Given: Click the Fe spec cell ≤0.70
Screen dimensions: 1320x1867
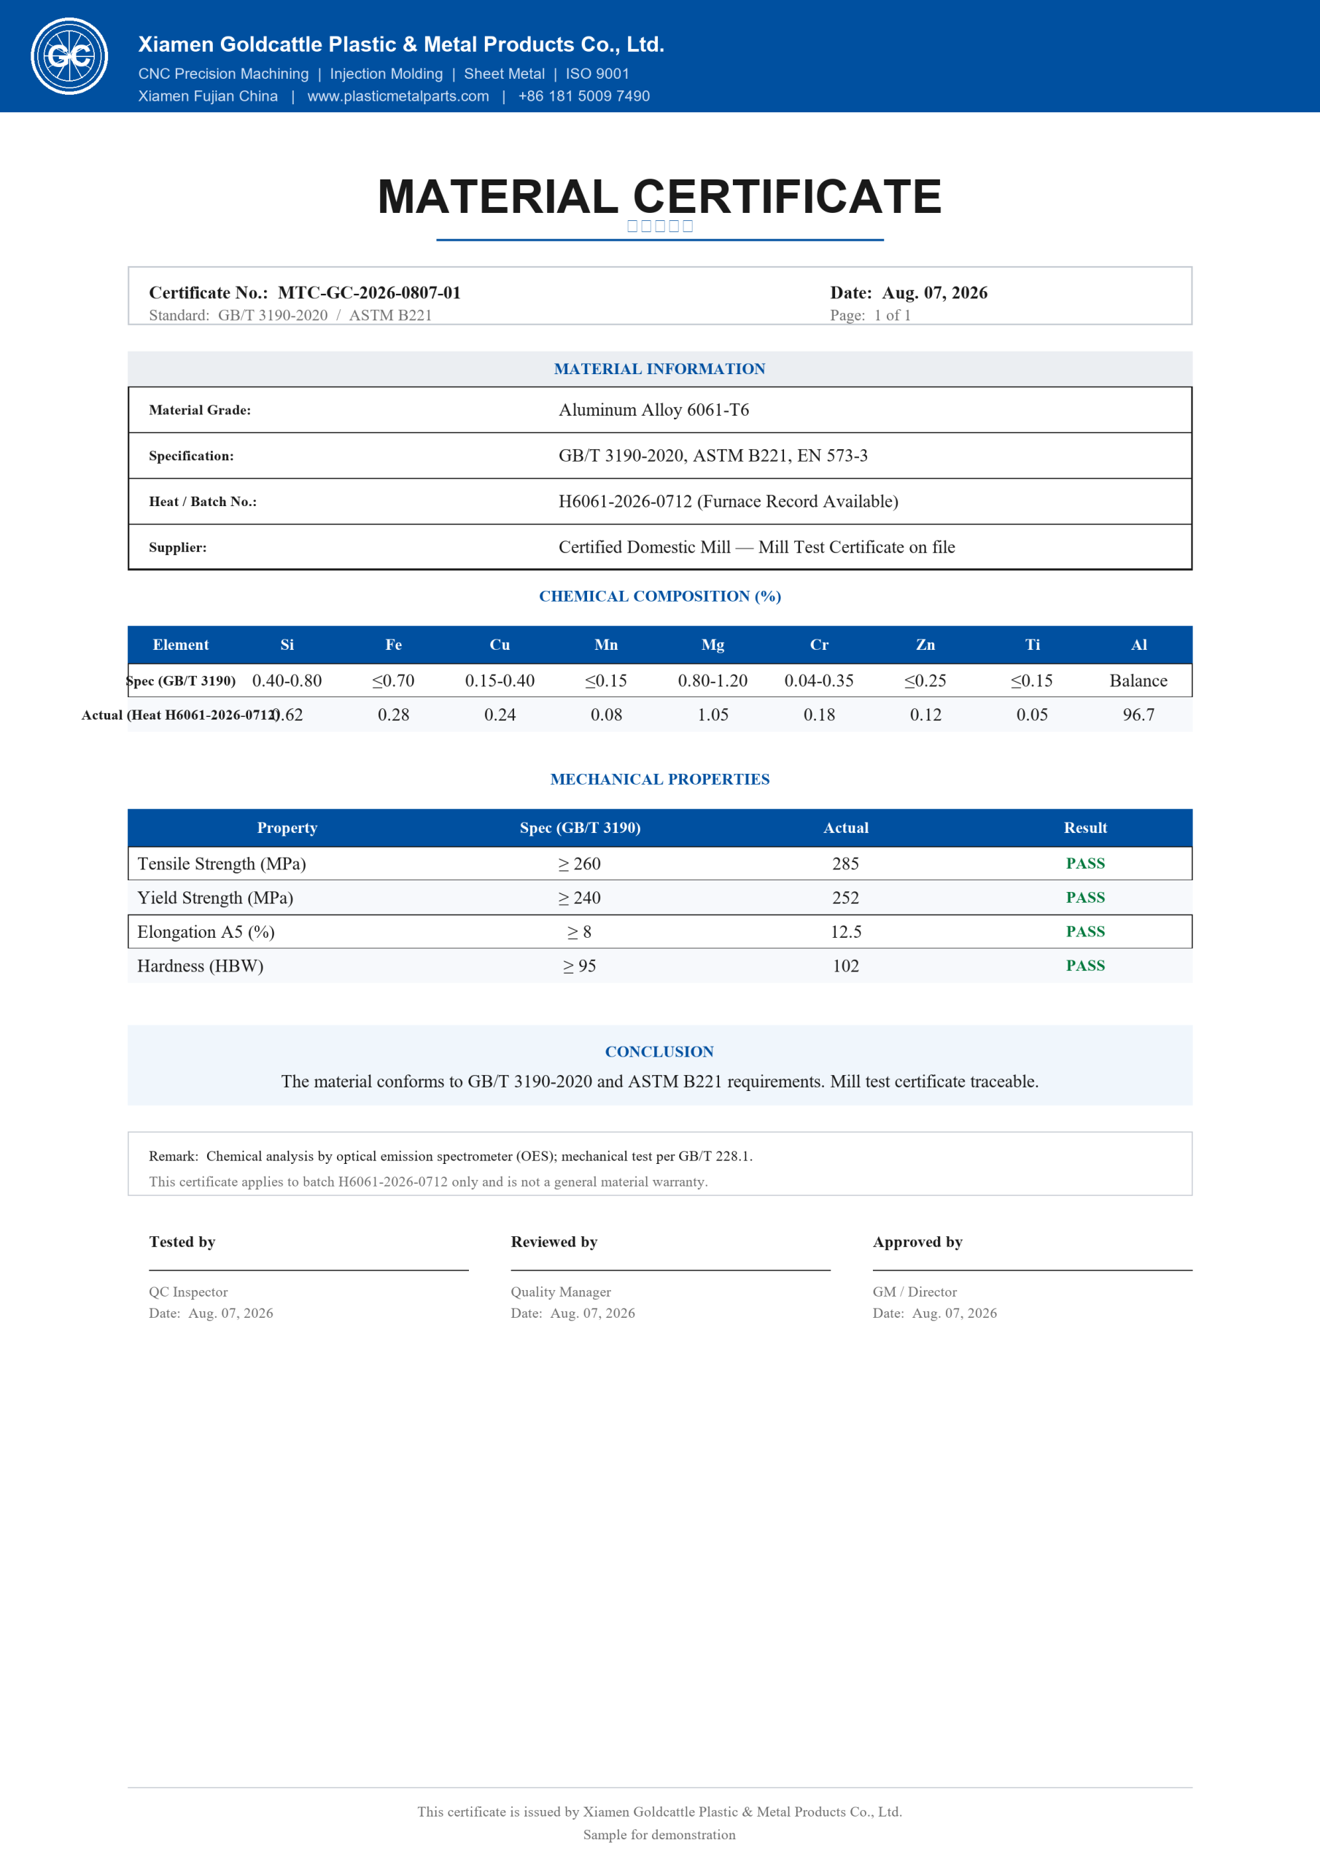Looking at the screenshot, I should [x=394, y=680].
